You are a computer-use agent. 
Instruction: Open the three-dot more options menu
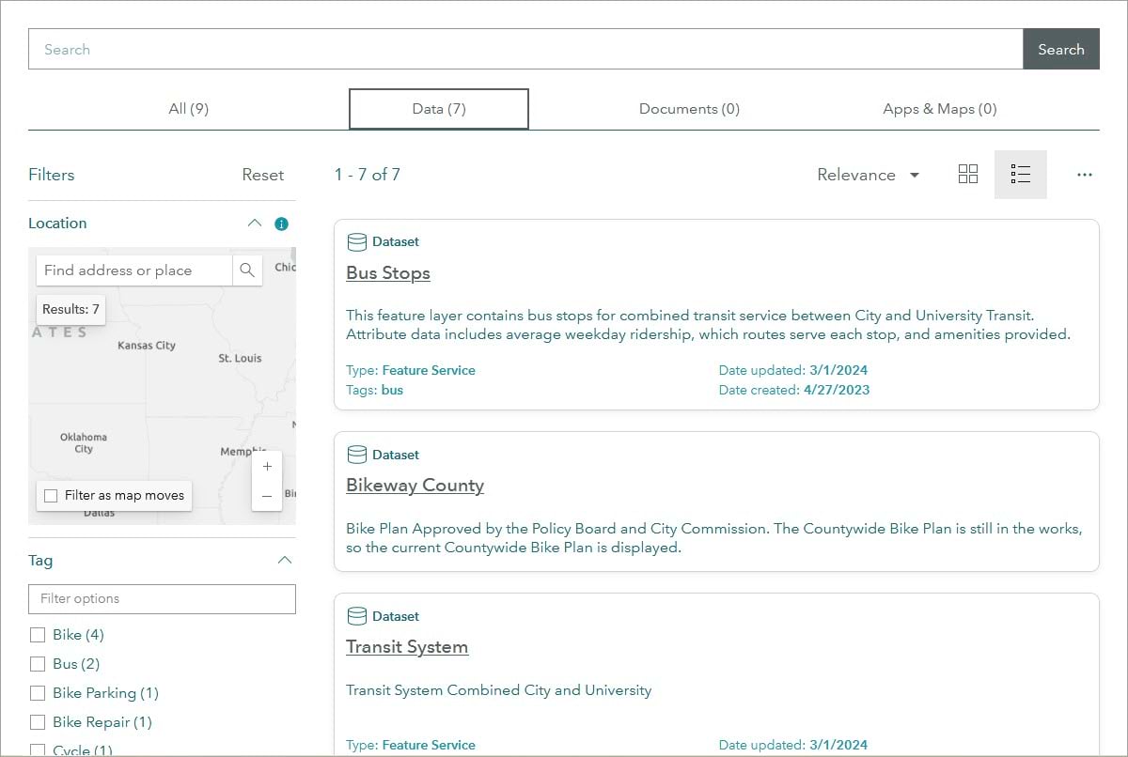click(1085, 174)
